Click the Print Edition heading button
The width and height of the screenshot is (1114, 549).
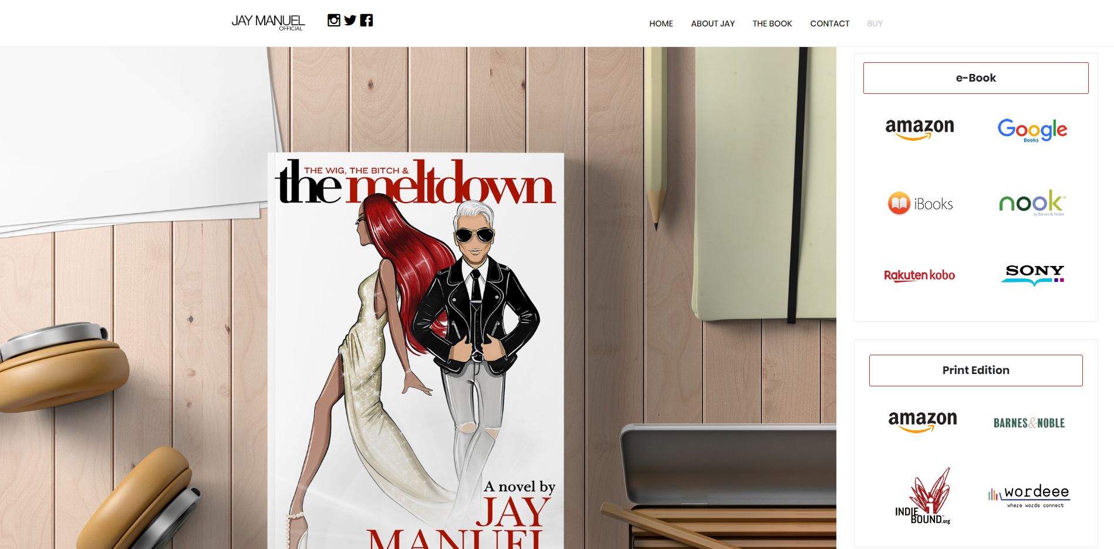click(x=975, y=371)
